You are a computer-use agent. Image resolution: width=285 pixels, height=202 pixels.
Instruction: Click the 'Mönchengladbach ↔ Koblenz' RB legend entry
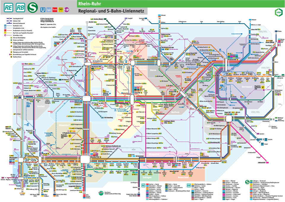[203, 184]
